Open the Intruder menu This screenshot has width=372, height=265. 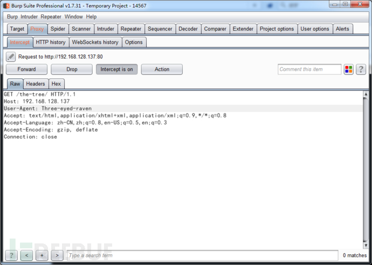[x=29, y=17]
